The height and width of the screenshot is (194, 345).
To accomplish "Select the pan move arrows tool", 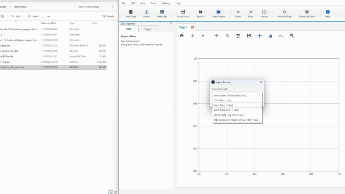I will pyautogui.click(x=217, y=36).
